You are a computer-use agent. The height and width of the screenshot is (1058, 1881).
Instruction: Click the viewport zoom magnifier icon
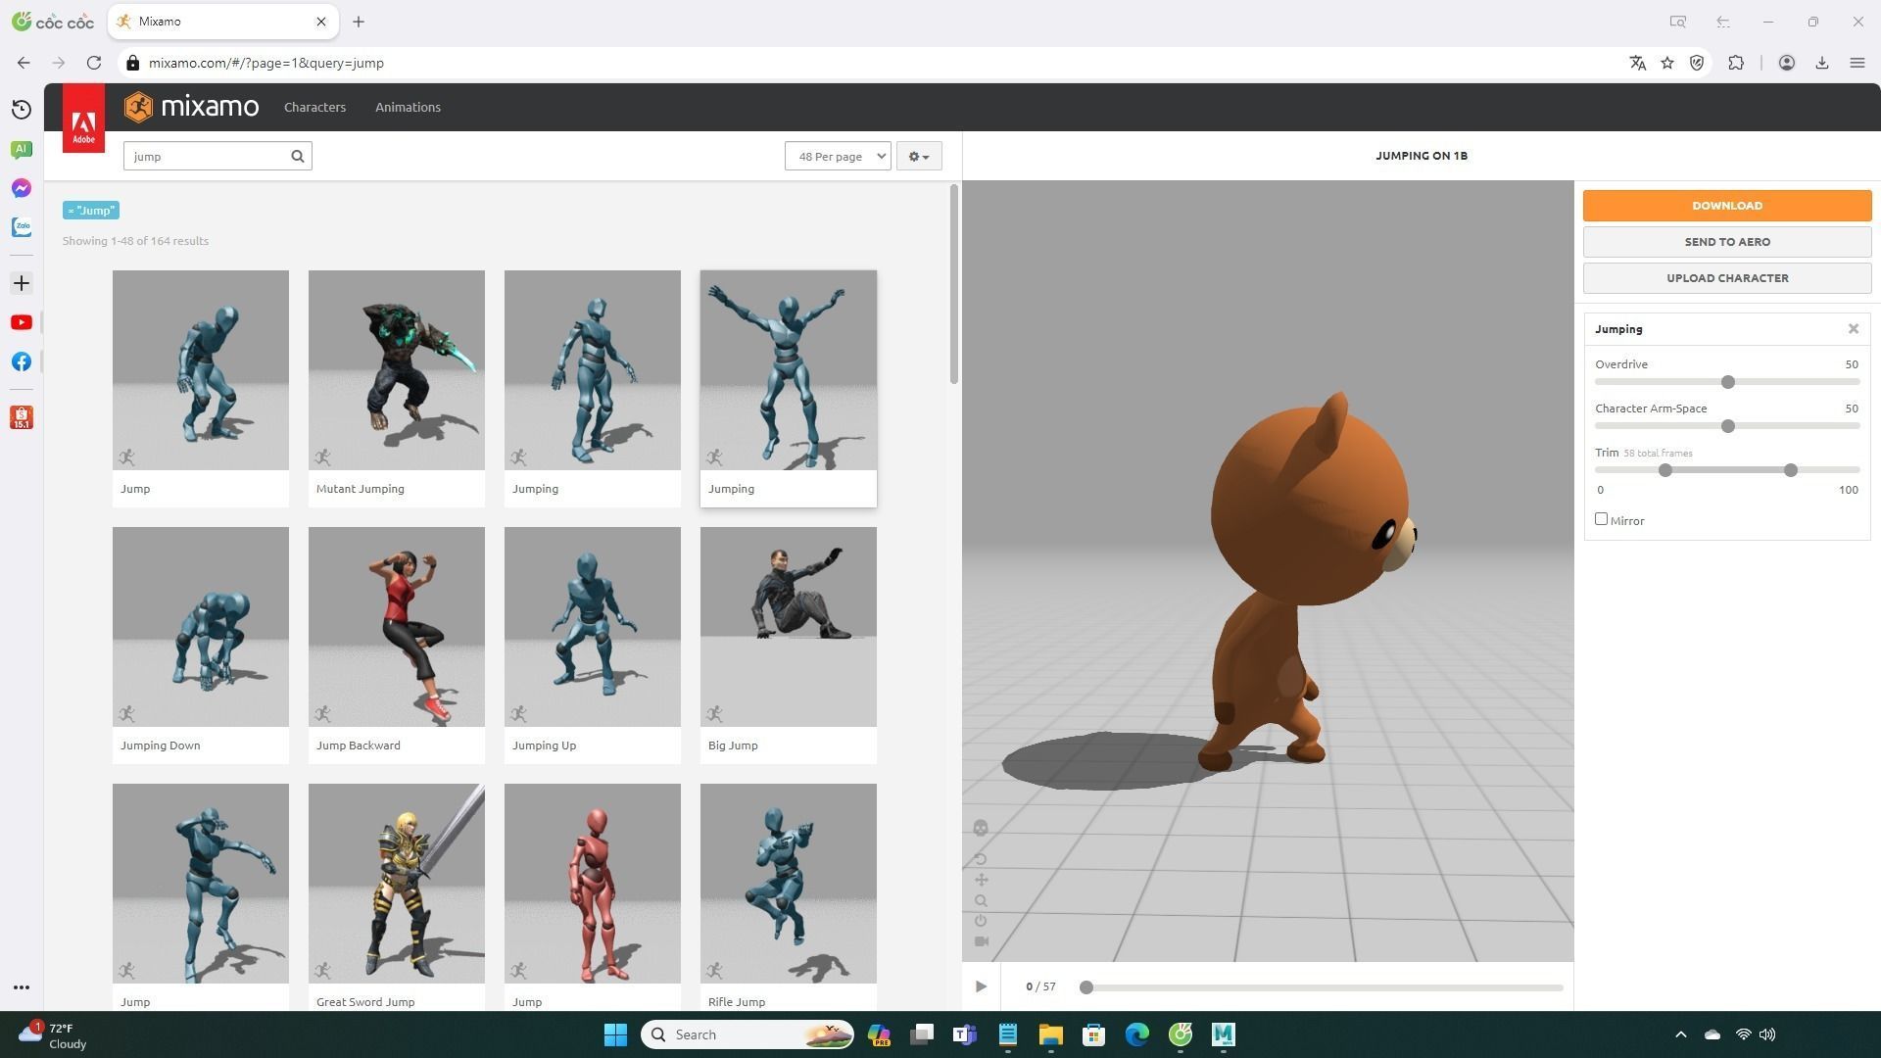981,900
